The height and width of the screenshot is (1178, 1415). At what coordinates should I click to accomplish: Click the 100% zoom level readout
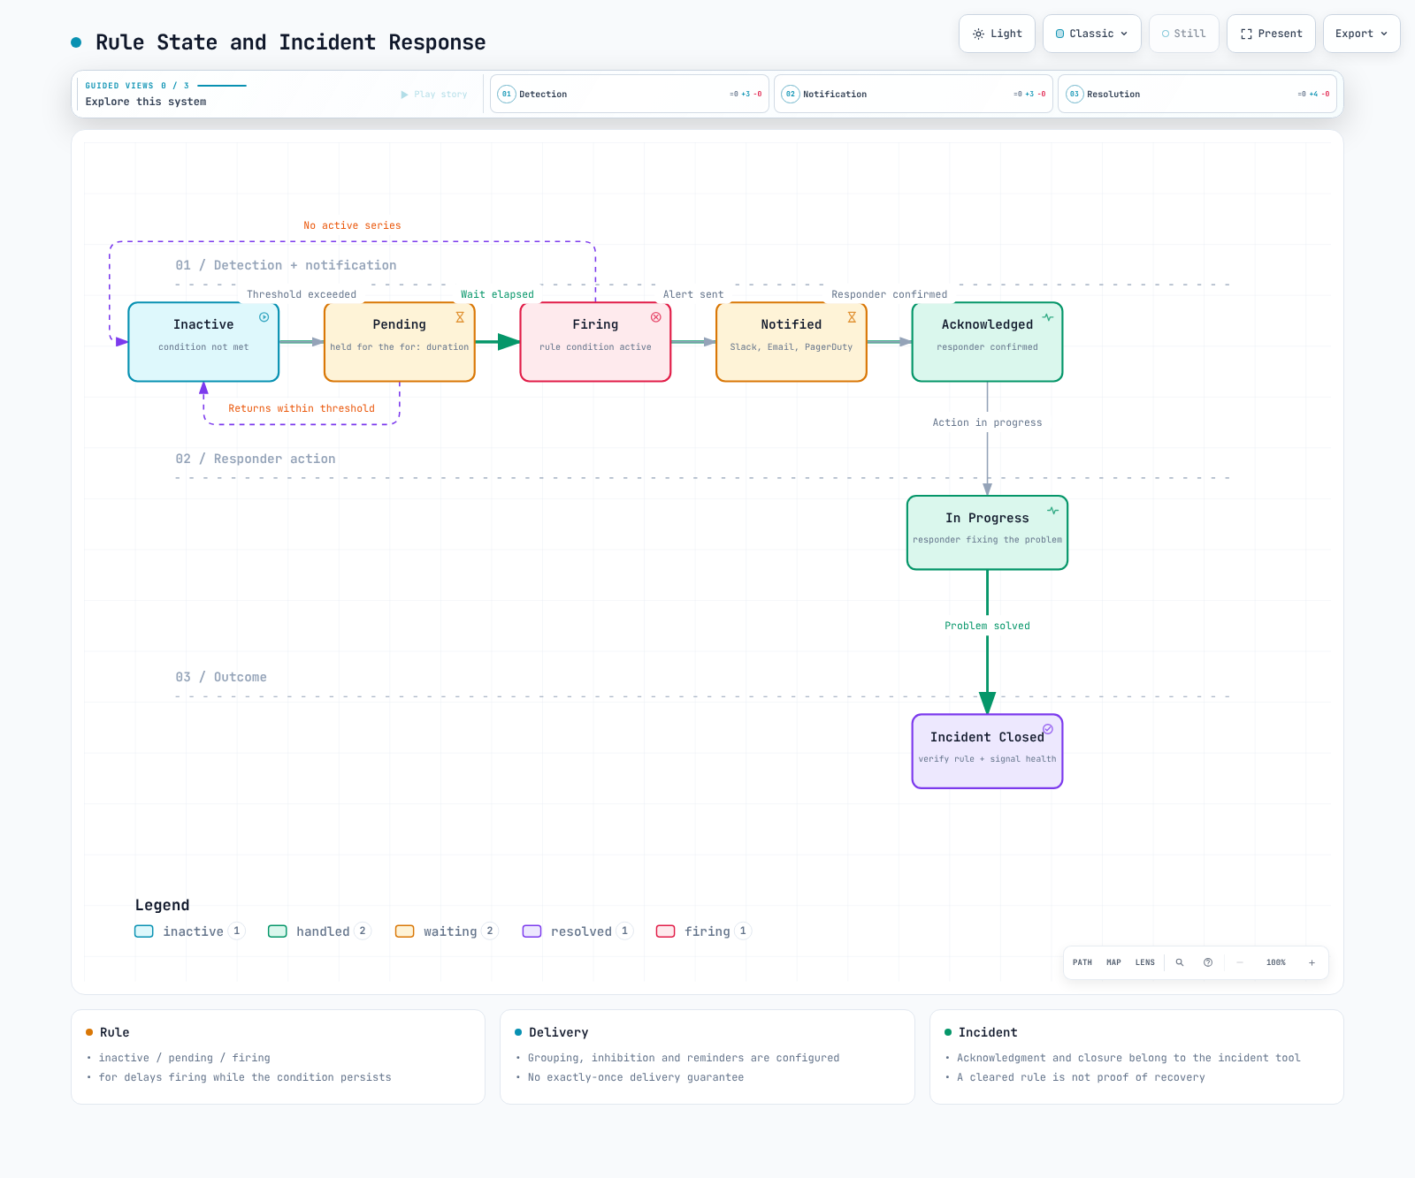point(1276,962)
